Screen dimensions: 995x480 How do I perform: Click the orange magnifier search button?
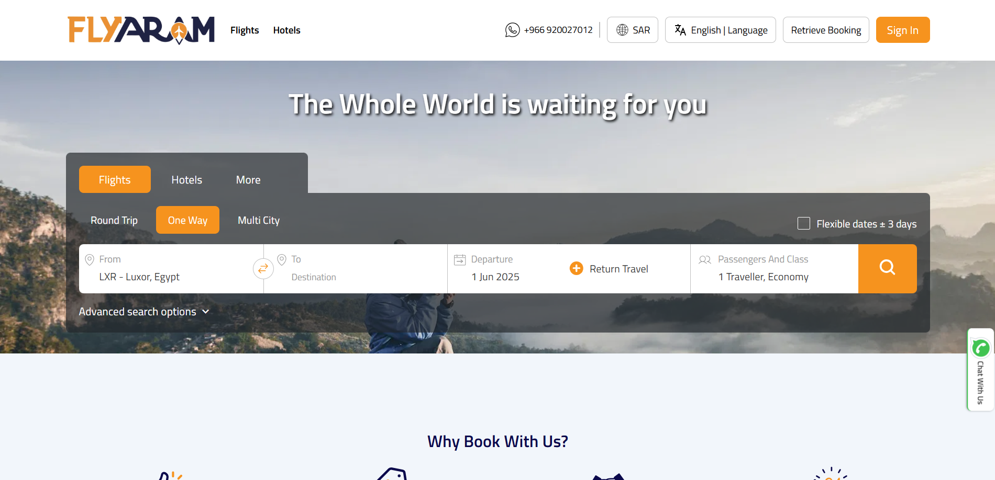[x=887, y=269]
